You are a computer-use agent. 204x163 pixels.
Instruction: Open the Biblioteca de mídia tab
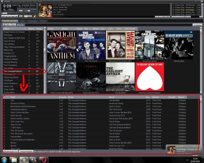click(10, 21)
